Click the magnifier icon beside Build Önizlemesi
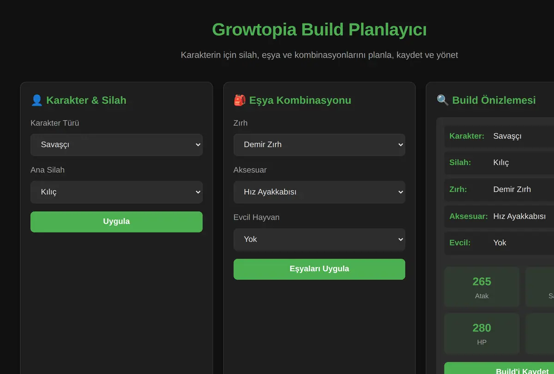Screen dimensions: 554x374 tap(443, 100)
